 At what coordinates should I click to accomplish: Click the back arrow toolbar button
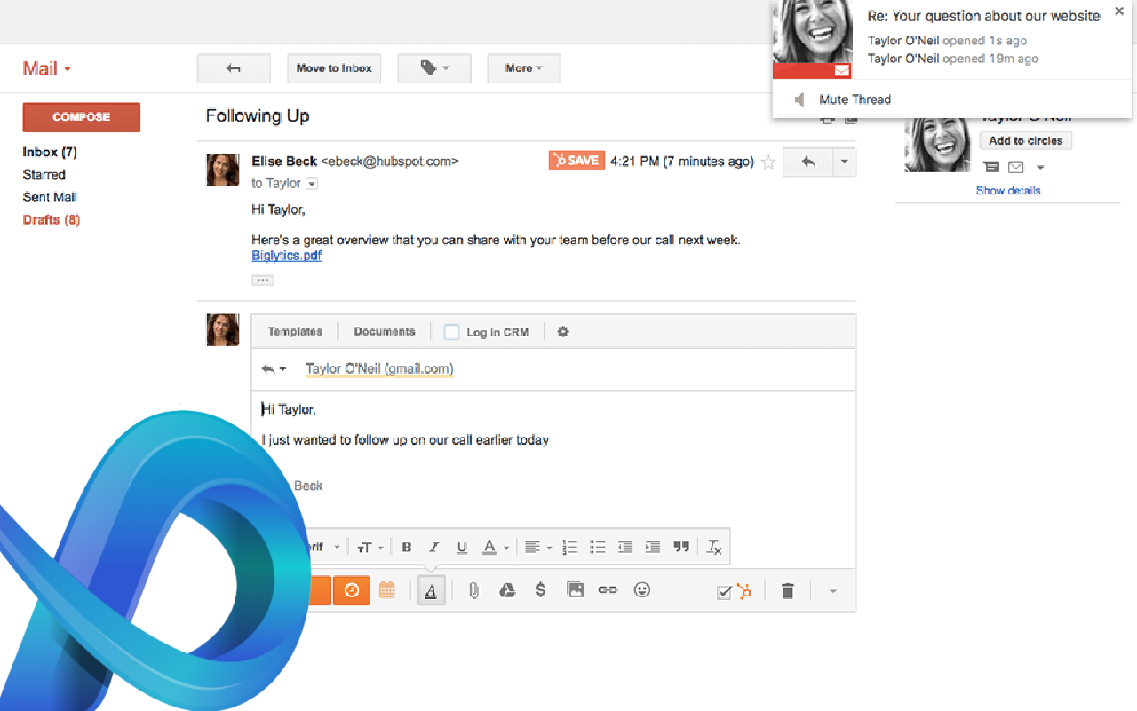click(x=234, y=68)
